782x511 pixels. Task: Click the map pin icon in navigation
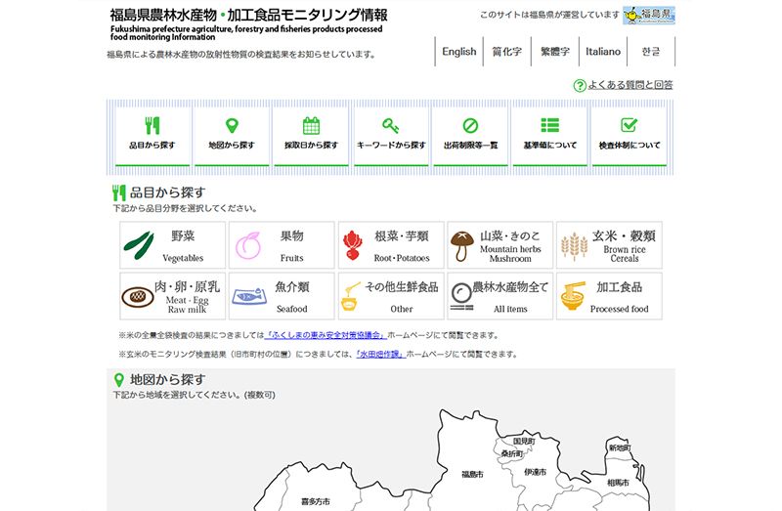(x=232, y=126)
